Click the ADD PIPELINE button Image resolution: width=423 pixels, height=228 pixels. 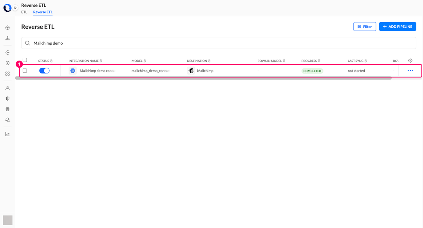click(398, 27)
